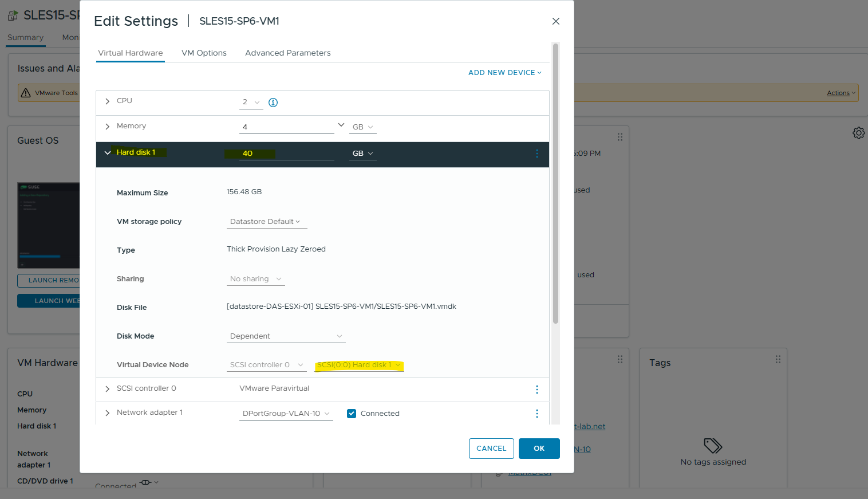Image resolution: width=868 pixels, height=499 pixels.
Task: Click the VMware Tools warning triangle icon
Action: (x=26, y=93)
